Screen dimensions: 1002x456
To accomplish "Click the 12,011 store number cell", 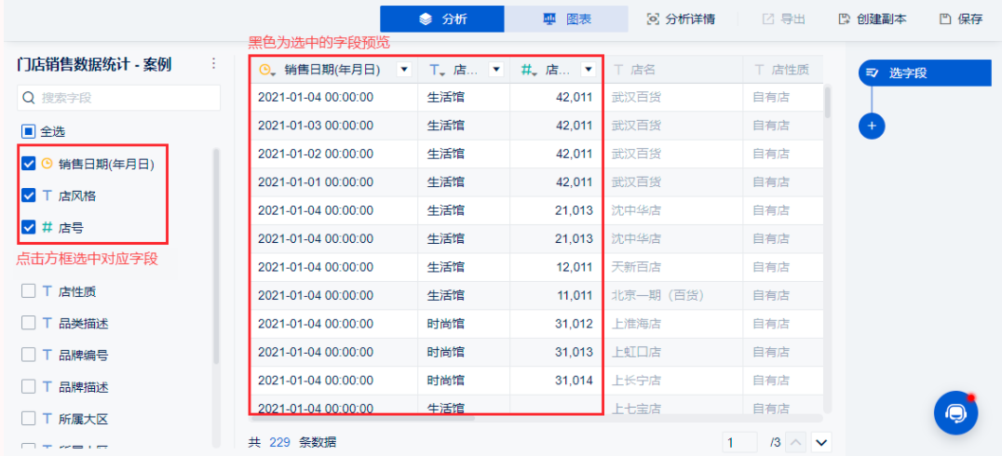I will 556,267.
